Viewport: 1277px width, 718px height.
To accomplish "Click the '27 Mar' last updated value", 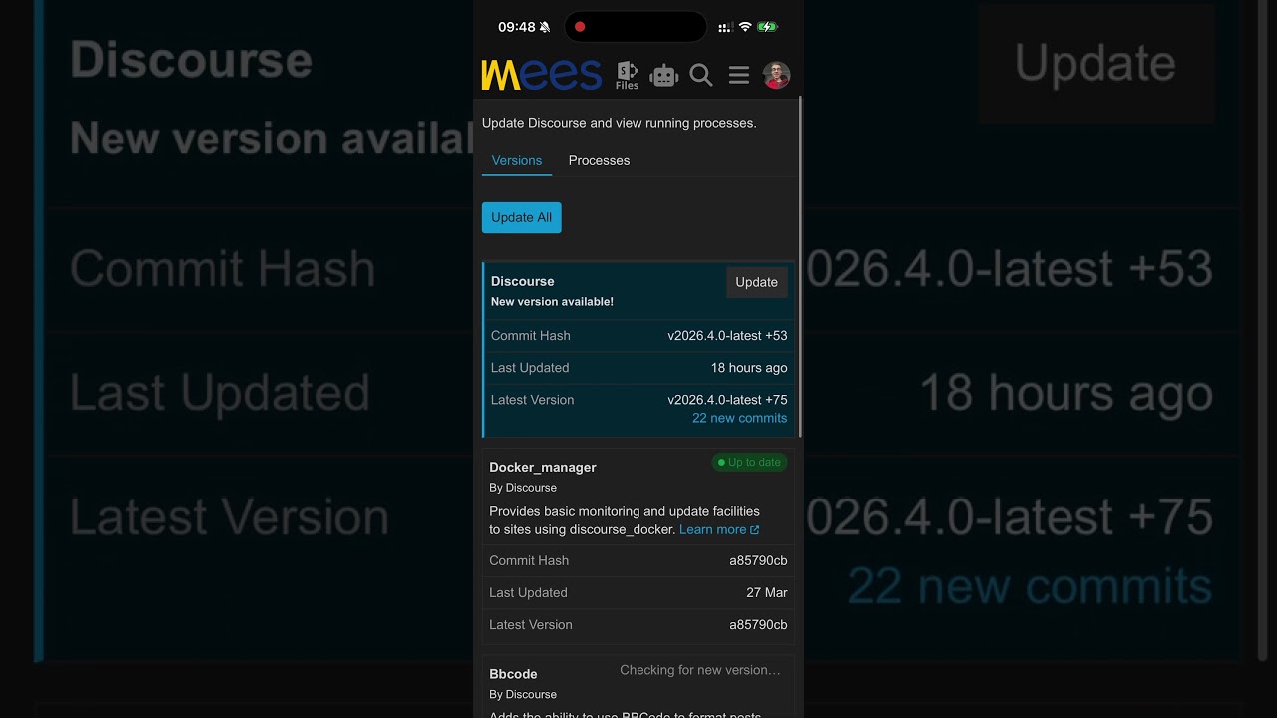I will tap(767, 592).
